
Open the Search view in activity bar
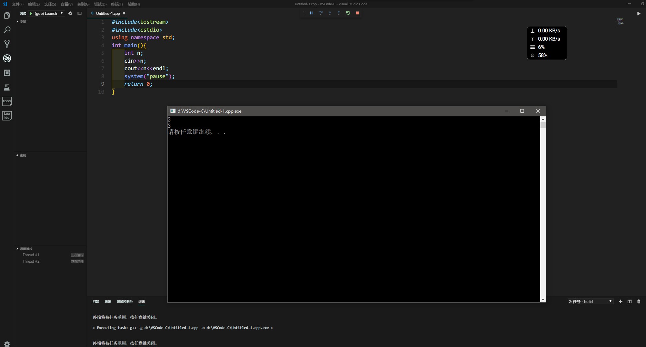(7, 30)
